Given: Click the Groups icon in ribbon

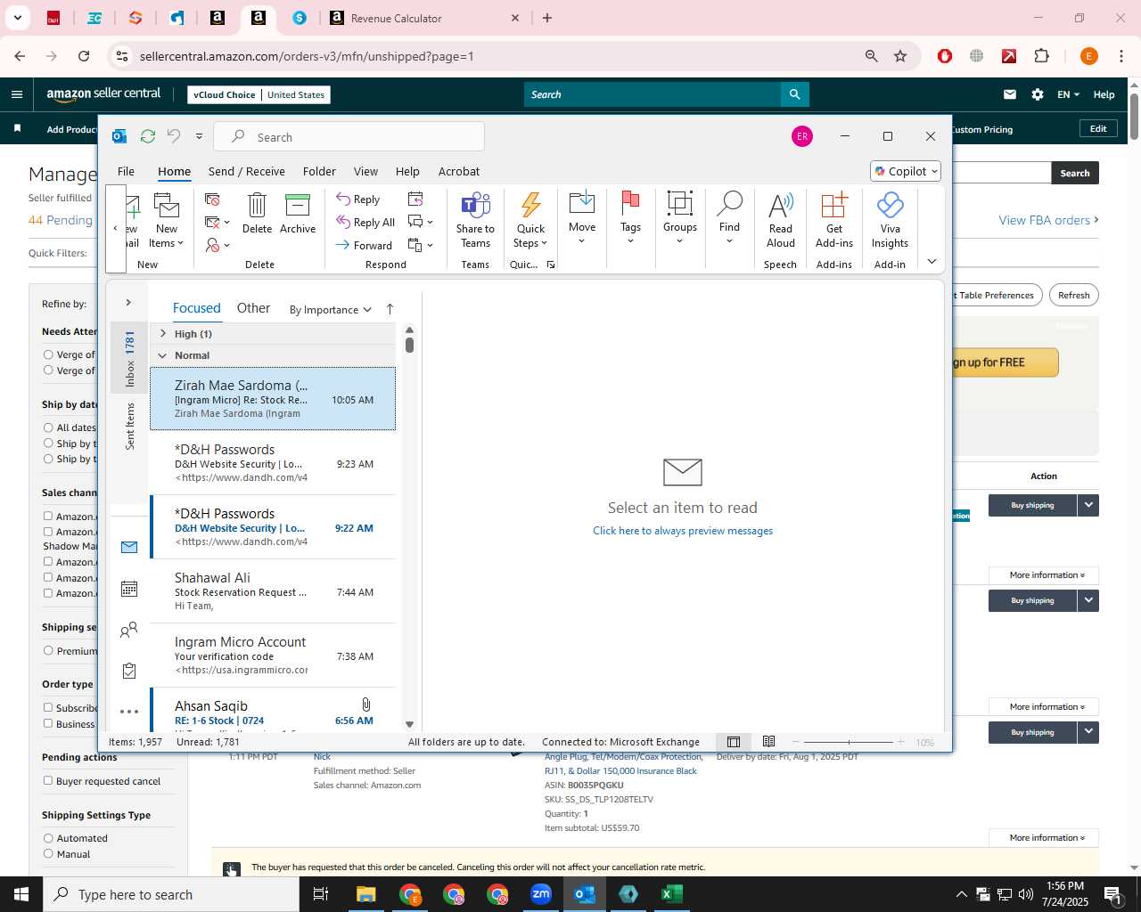Looking at the screenshot, I should (x=680, y=217).
